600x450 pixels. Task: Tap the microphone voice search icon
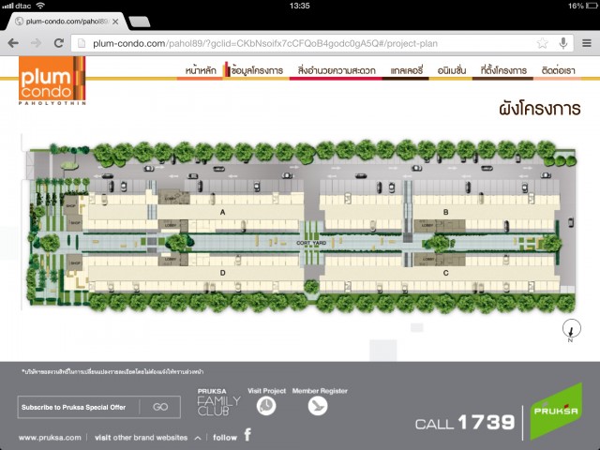pos(562,43)
